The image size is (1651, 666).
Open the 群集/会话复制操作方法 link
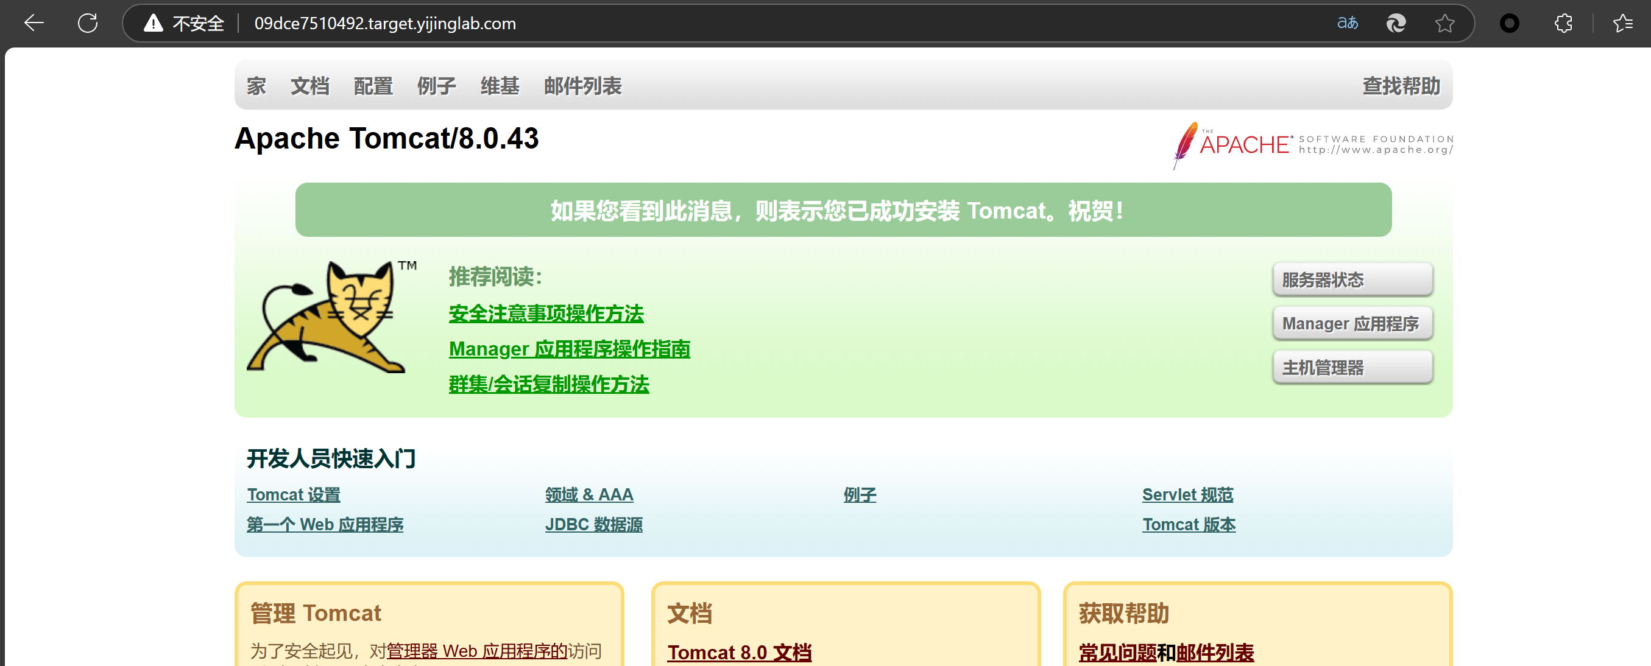(549, 384)
